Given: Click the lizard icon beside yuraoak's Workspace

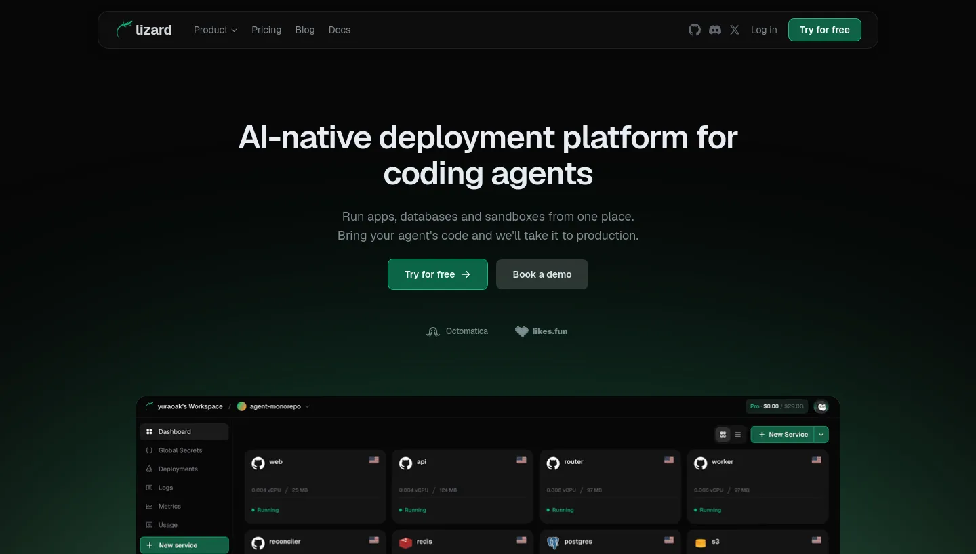Looking at the screenshot, I should click(150, 406).
